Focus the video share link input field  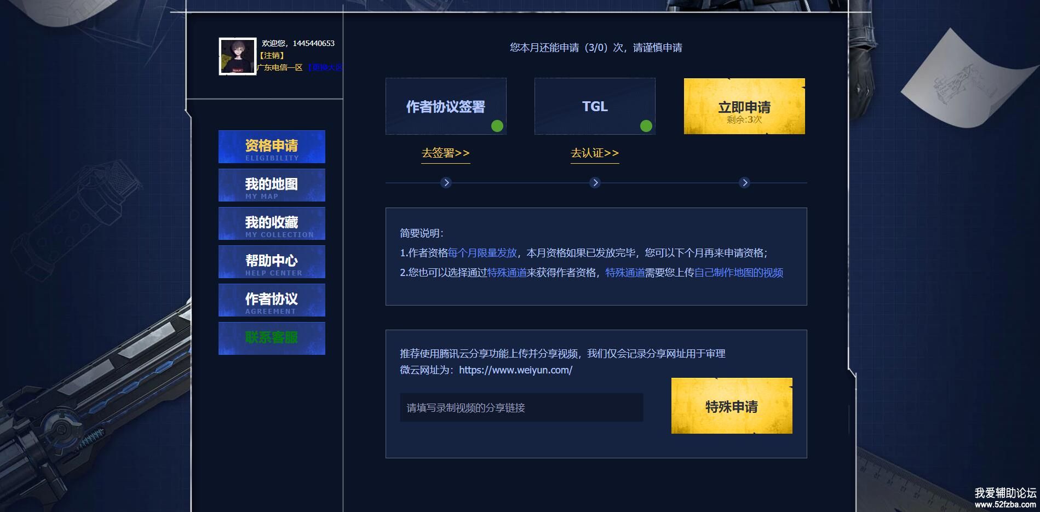point(521,407)
